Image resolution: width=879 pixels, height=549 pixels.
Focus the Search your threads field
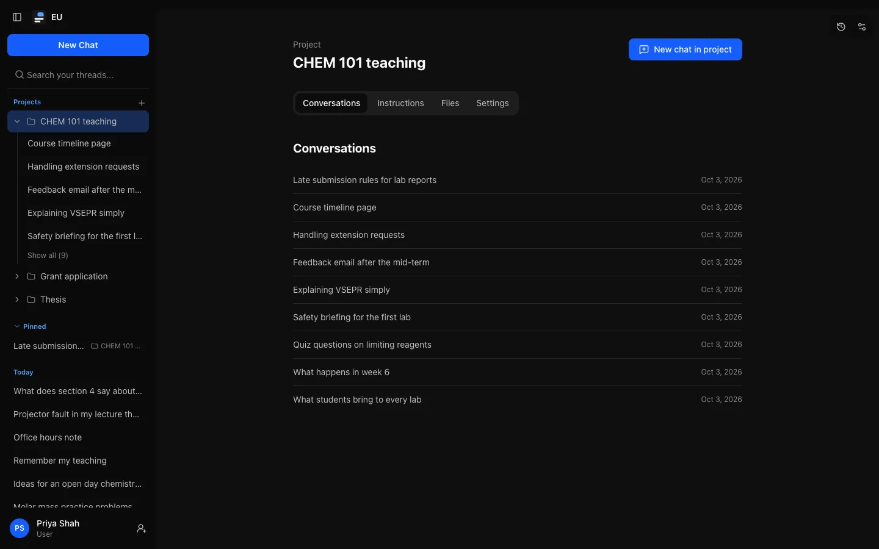point(78,75)
